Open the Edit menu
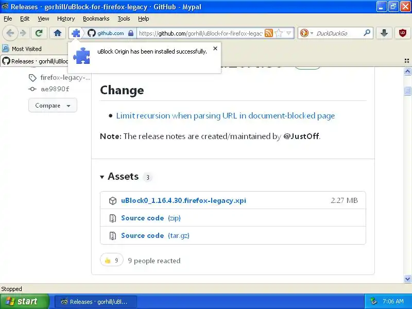Screen dimensions: 412x309 (25, 19)
